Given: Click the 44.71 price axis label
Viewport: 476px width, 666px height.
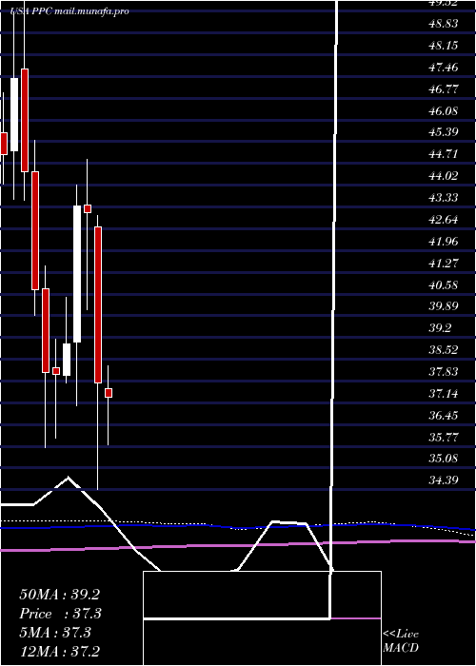Looking at the screenshot, I should 443,154.
